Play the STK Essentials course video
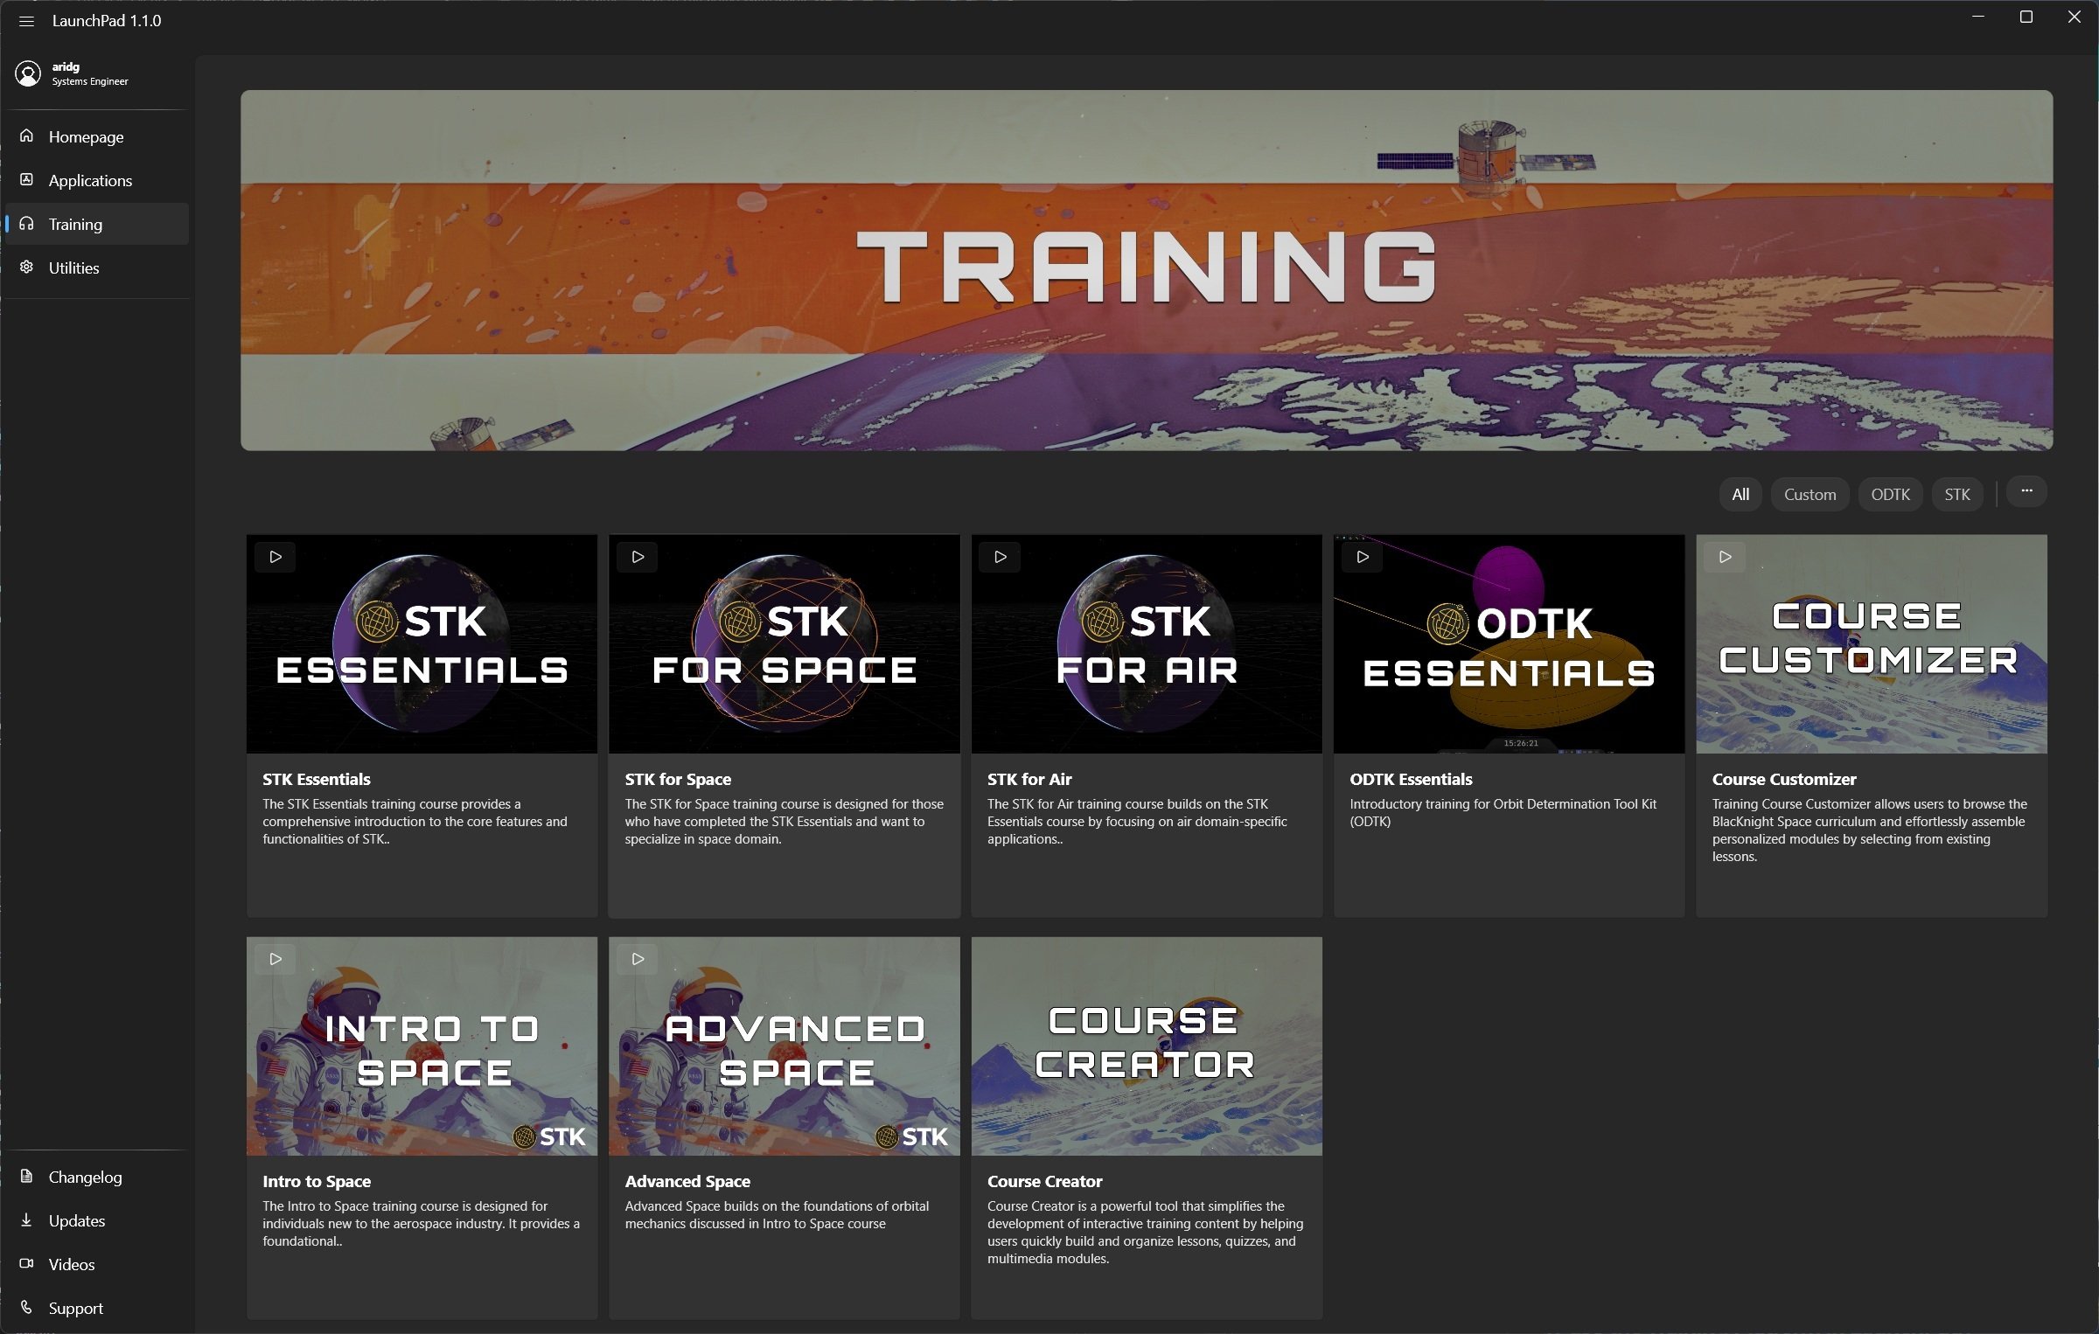The width and height of the screenshot is (2099, 1334). (275, 557)
